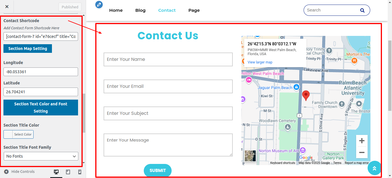
Task: Click the search magnifier icon
Action: 362,10
